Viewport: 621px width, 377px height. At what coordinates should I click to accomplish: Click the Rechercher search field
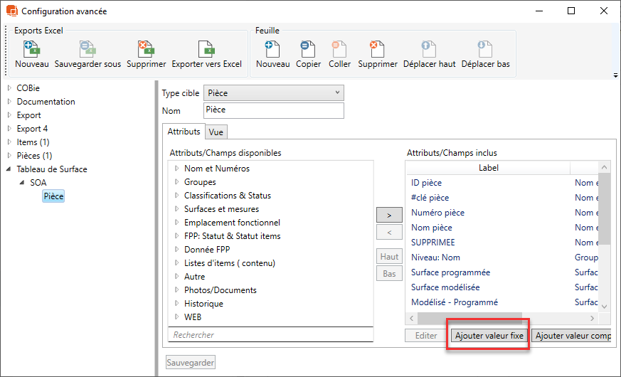(x=270, y=334)
